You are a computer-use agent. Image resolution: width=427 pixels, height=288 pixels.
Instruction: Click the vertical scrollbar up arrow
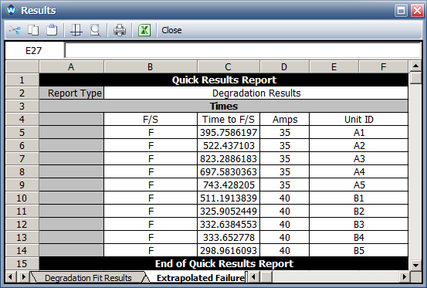pos(416,66)
